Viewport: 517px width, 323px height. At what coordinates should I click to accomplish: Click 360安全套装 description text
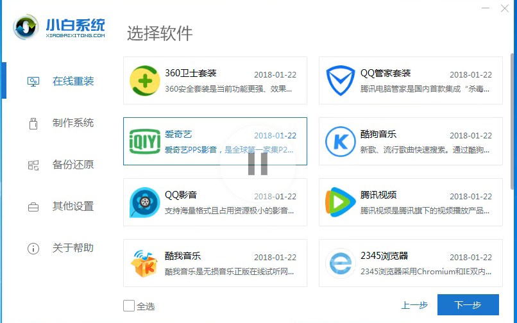coord(228,89)
